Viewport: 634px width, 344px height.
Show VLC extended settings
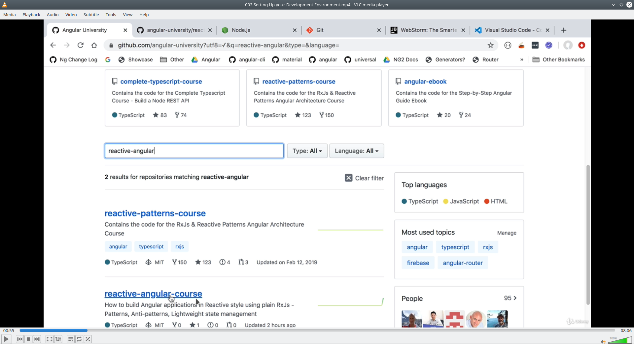coord(58,339)
